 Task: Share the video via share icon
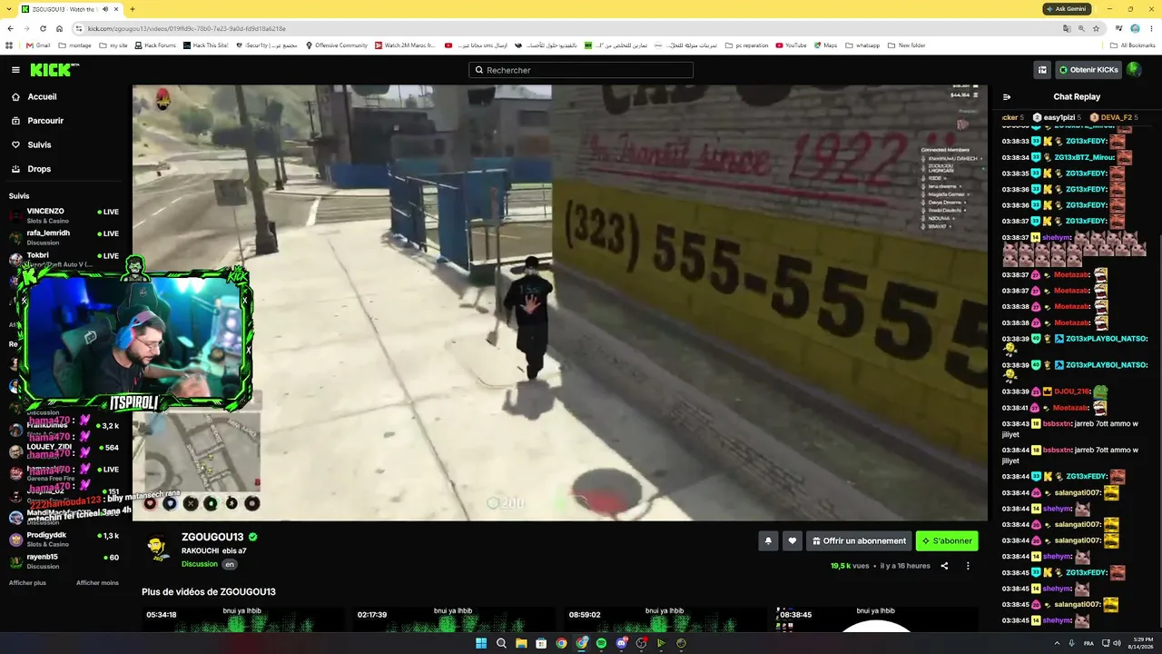coord(944,566)
